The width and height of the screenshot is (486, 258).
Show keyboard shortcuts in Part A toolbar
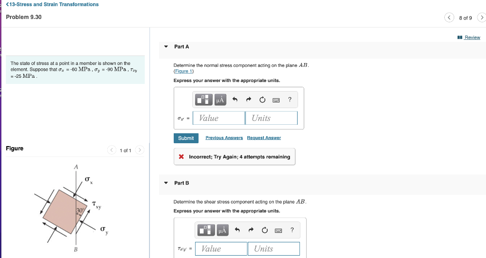pos(276,100)
